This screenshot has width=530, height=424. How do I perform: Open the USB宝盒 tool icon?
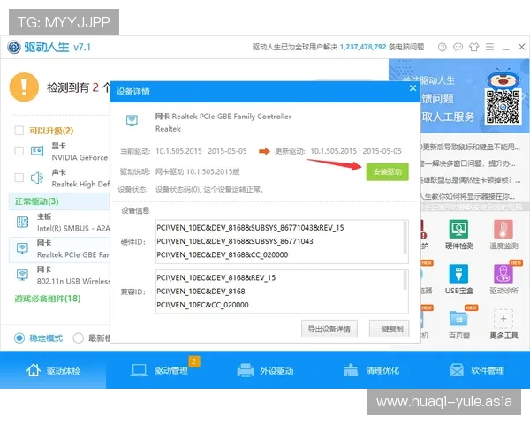coord(458,274)
